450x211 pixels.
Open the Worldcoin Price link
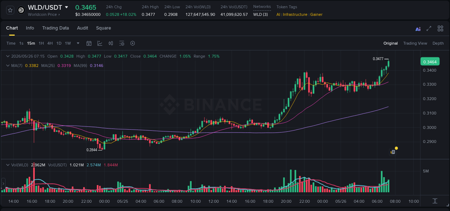[x=44, y=14]
